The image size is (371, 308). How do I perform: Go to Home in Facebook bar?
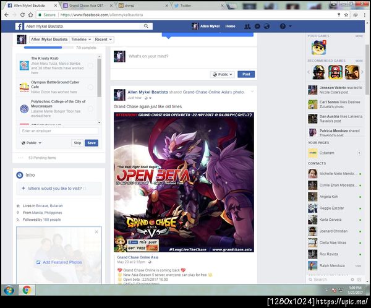click(230, 26)
